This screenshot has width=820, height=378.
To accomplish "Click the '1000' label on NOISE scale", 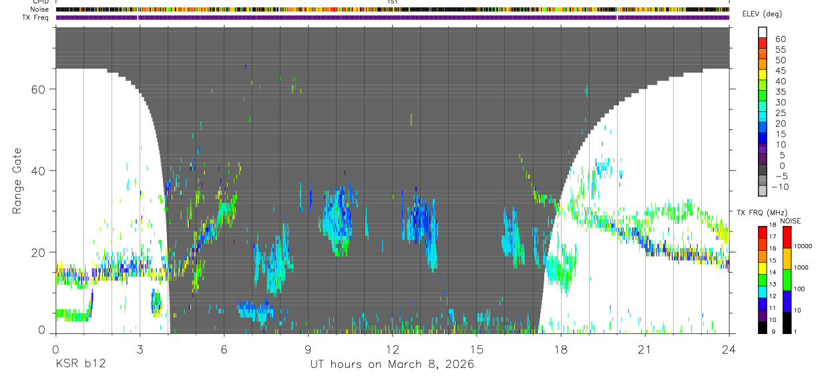I will (802, 268).
